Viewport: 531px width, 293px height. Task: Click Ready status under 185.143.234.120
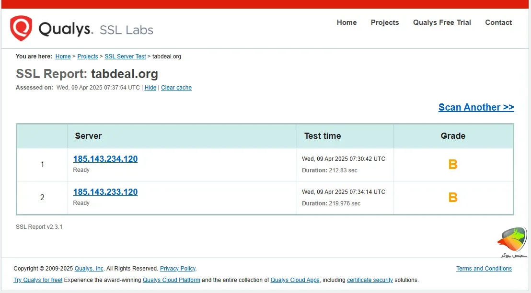click(81, 170)
